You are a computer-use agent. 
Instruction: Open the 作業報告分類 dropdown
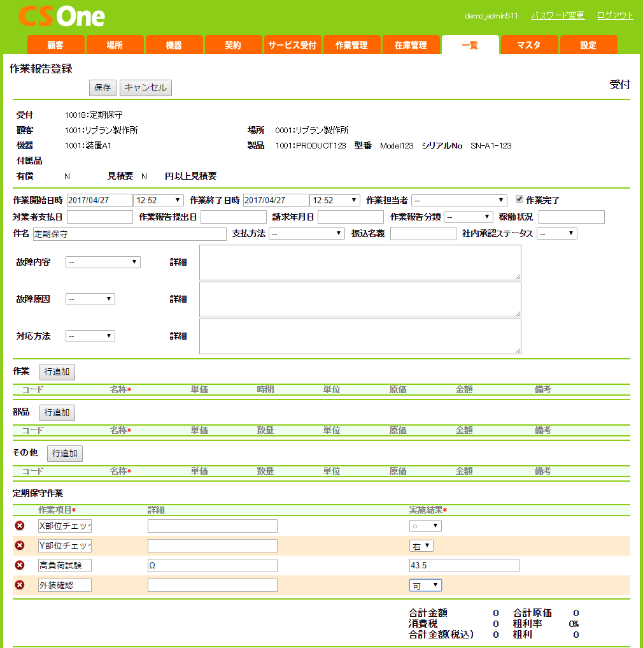[469, 217]
